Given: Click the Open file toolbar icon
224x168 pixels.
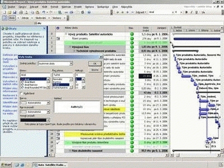Looking at the screenshot, I should (9, 13).
